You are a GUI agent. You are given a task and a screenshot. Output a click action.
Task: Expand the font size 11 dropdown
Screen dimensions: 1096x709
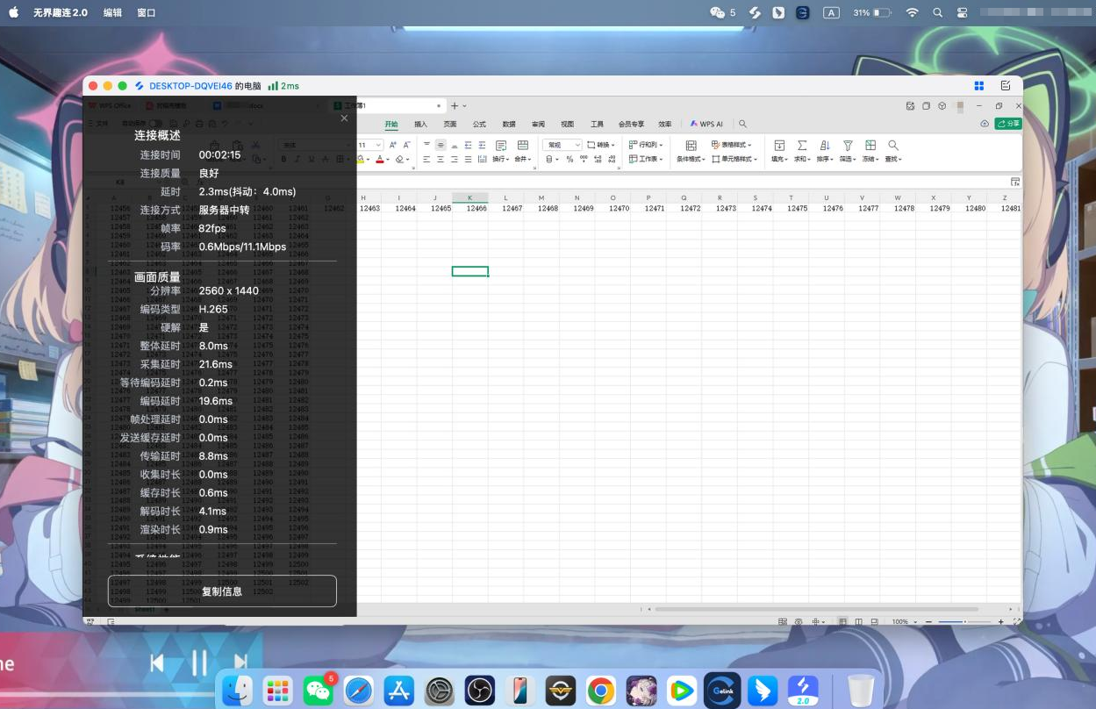378,145
